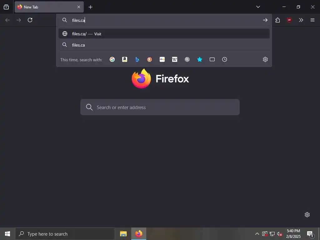Image resolution: width=320 pixels, height=240 pixels.
Task: Click the forward navigation arrow
Action: [19, 20]
